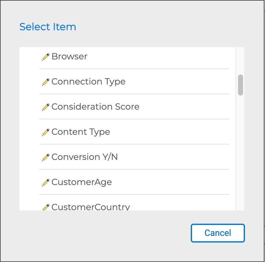
Task: Click the pencil icon next to Connection Type
Action: (45, 82)
